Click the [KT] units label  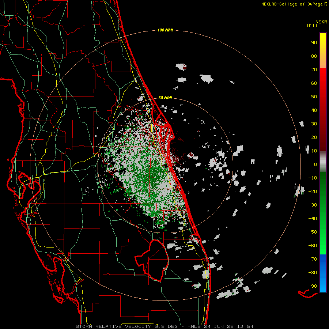312,25
